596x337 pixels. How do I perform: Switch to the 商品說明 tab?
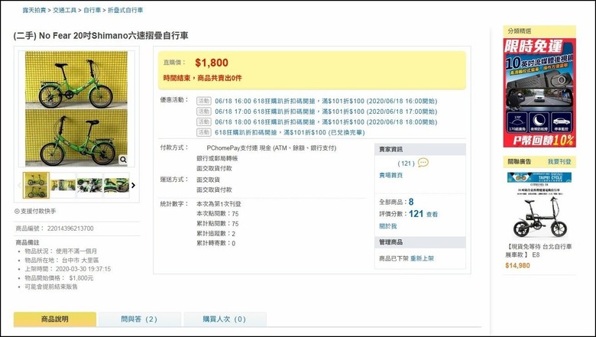point(55,319)
